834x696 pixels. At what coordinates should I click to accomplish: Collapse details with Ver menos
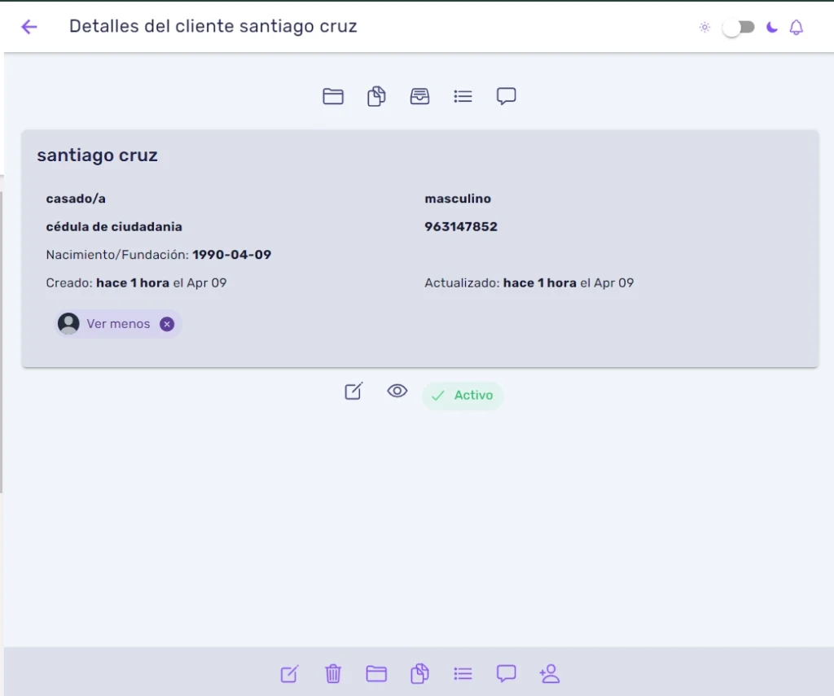(x=118, y=324)
